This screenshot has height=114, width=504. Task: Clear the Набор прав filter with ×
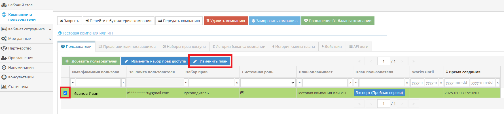click(237, 83)
